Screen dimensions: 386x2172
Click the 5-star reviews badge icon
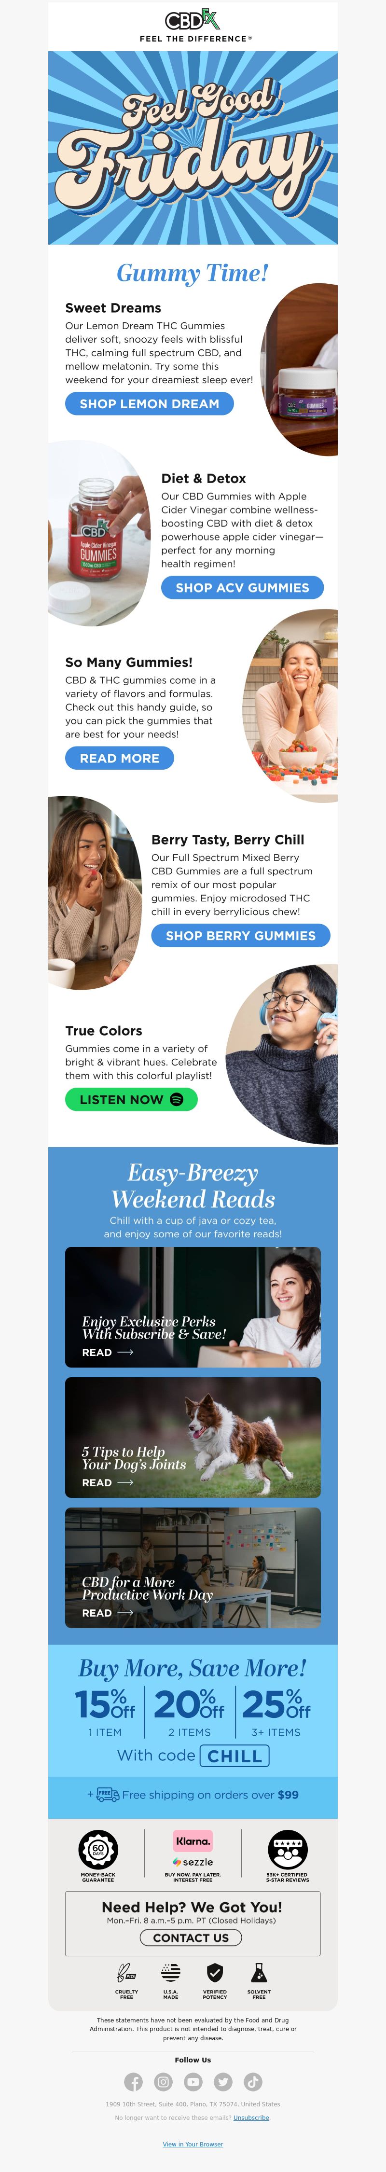click(x=288, y=1850)
